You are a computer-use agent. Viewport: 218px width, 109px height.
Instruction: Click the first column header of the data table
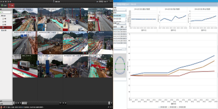coord(117,27)
